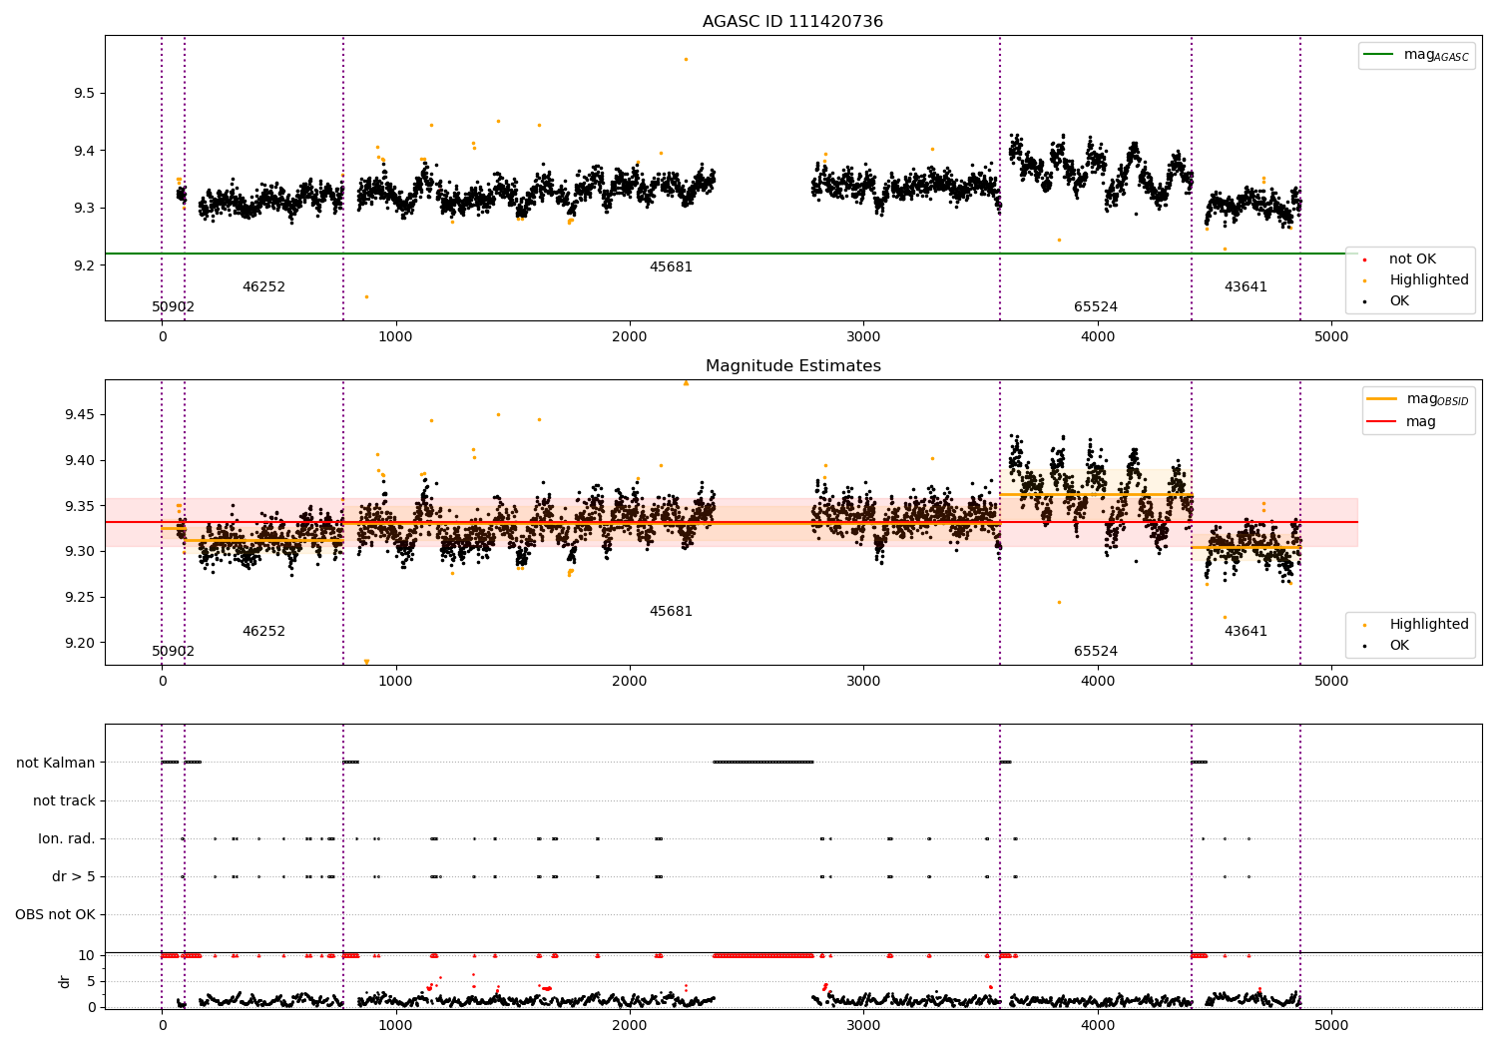Click the long 'not Kalman' data gap bar
1497x1048 pixels.
point(763,763)
